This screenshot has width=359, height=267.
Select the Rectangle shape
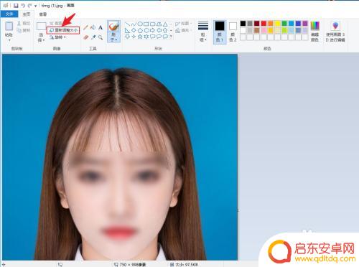pyautogui.click(x=146, y=24)
